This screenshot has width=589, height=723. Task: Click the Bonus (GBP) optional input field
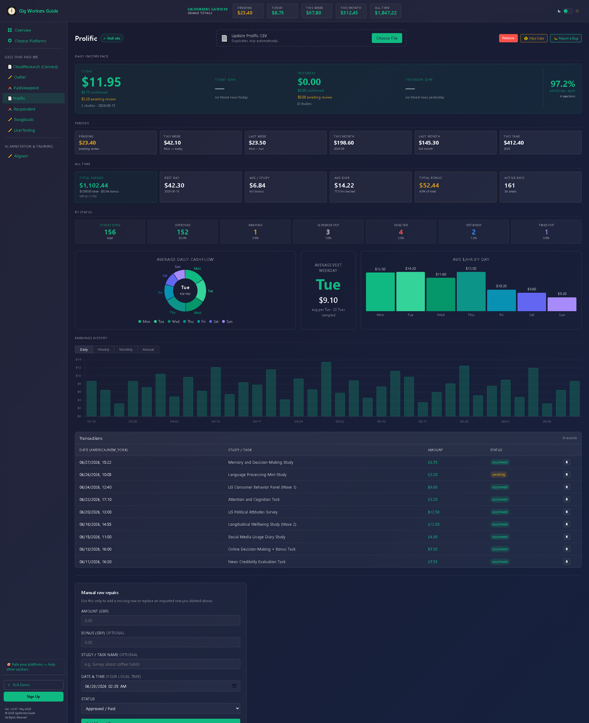pos(161,642)
